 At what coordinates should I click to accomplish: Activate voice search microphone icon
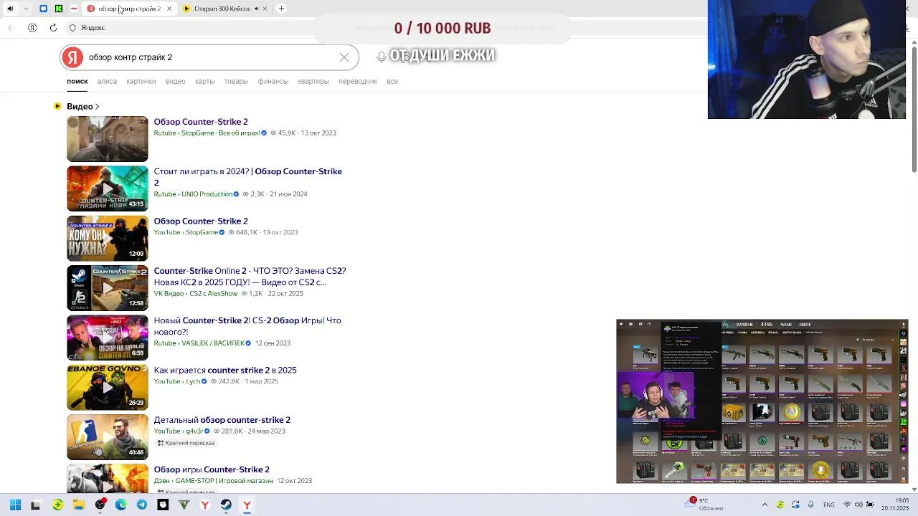tap(382, 57)
